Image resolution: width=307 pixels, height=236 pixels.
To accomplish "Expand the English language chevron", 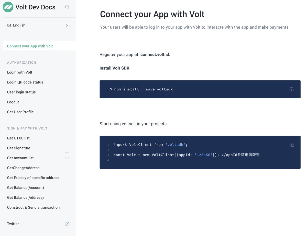I will click(67, 25).
